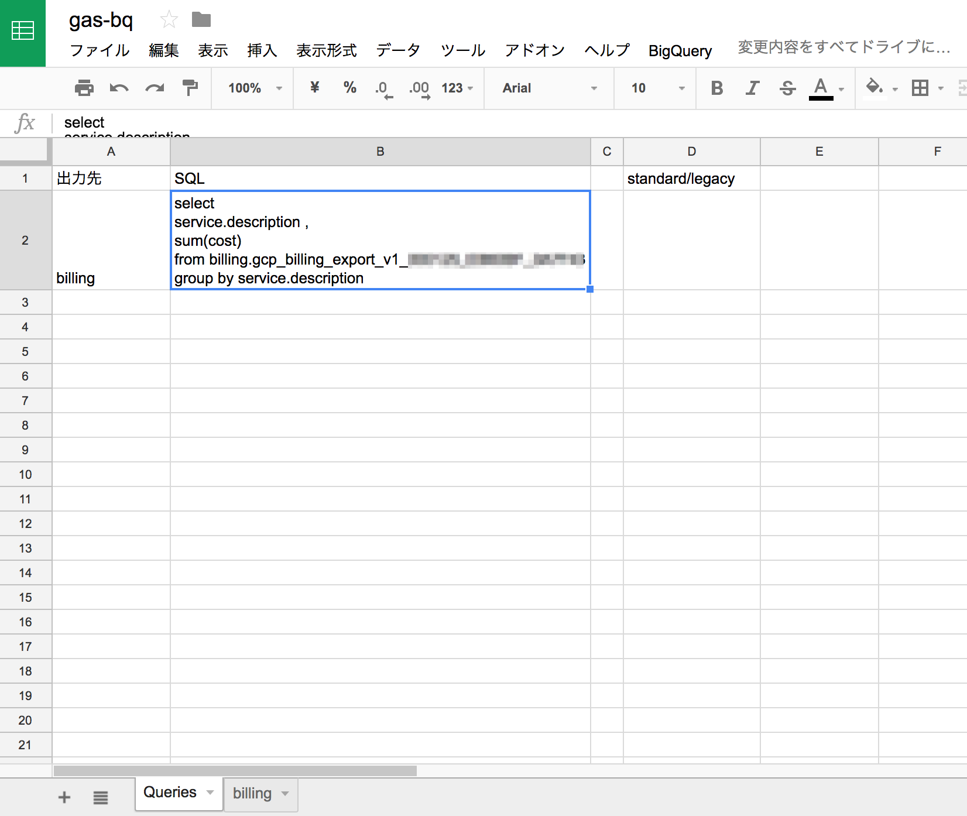Open the 100% zoom dropdown
967x816 pixels.
(255, 88)
